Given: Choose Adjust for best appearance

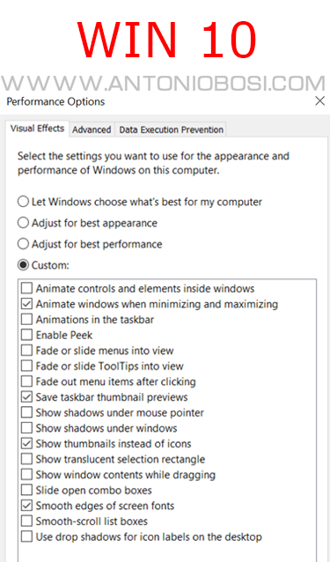Looking at the screenshot, I should pos(23,223).
